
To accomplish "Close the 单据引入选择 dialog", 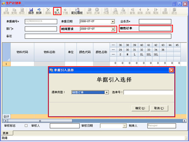I will click(171, 70).
